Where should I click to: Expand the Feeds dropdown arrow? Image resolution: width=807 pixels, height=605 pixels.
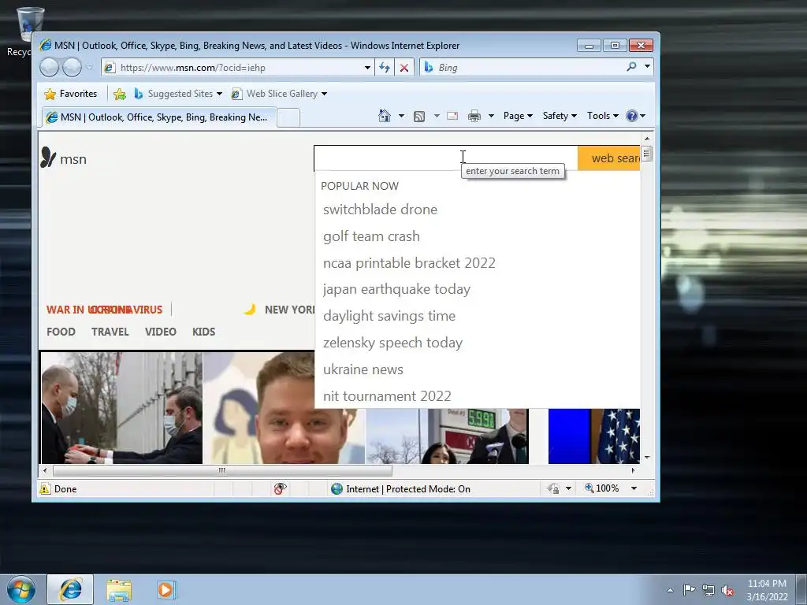point(437,116)
